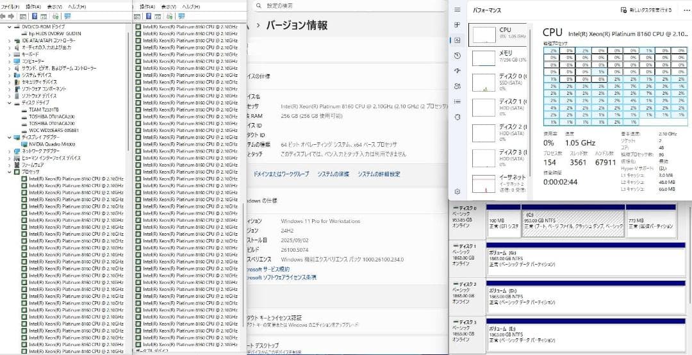
Task: Click the blue help icon in right Device Manager toolbar
Action: (148, 16)
